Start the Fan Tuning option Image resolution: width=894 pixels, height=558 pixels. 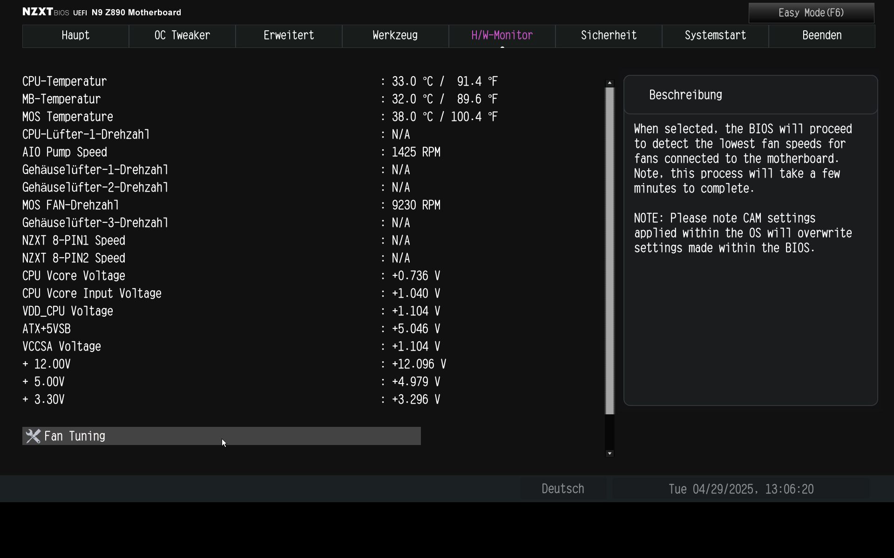coord(221,436)
